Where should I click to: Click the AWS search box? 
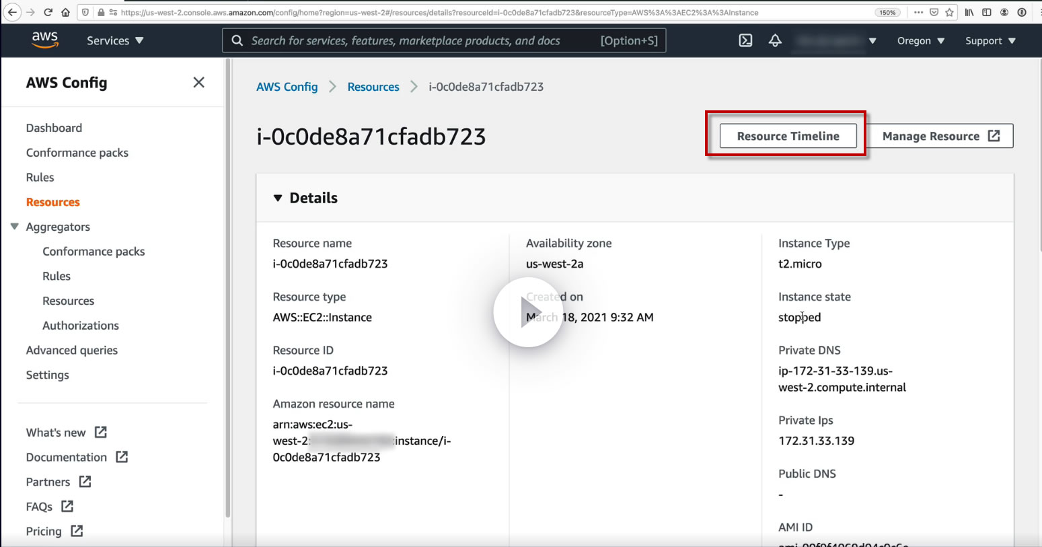(444, 40)
